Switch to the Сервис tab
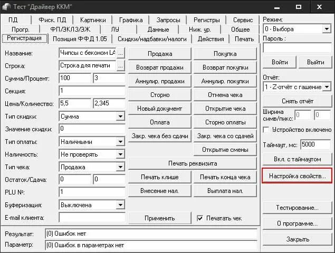This screenshot has width=335, height=253. click(x=243, y=20)
